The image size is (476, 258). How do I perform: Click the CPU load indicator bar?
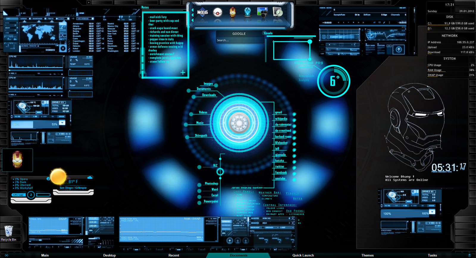coord(31,195)
